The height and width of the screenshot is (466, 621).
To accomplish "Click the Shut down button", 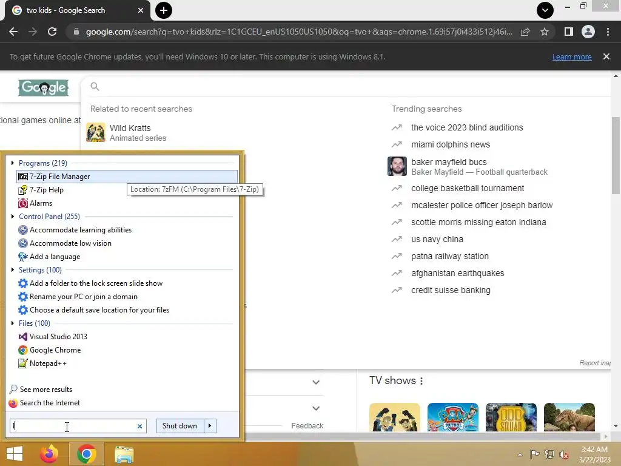I will (180, 426).
